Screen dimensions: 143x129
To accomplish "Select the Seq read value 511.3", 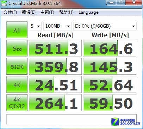I will click(55, 48).
